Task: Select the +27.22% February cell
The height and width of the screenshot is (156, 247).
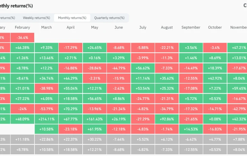Action: (x=22, y=99)
